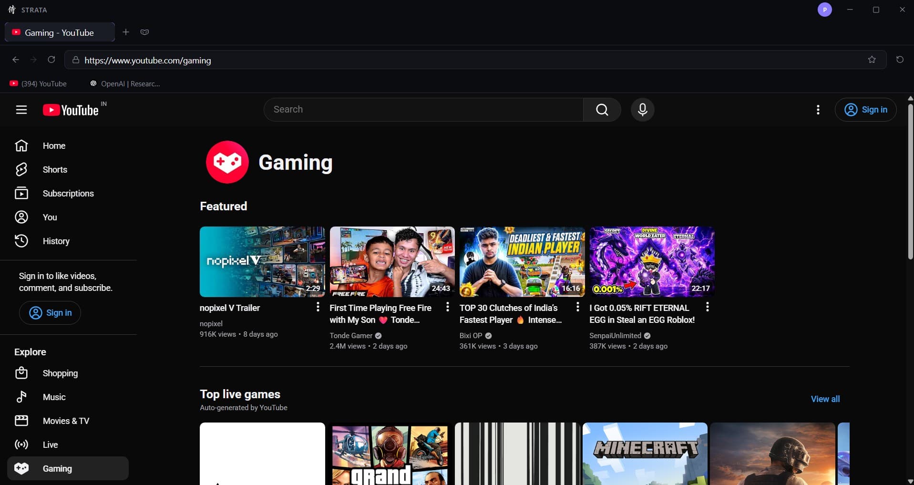Open more actions for Bixi OP video
The image size is (914, 485).
[577, 307]
